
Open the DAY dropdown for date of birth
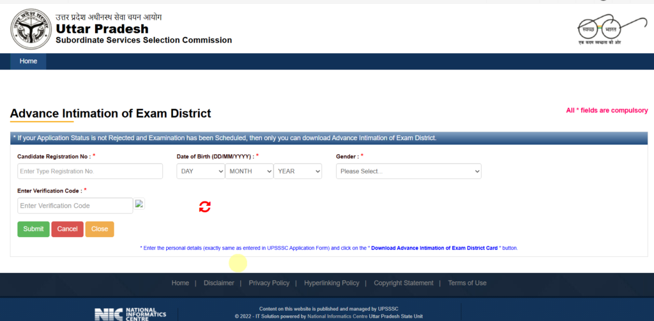pyautogui.click(x=201, y=171)
